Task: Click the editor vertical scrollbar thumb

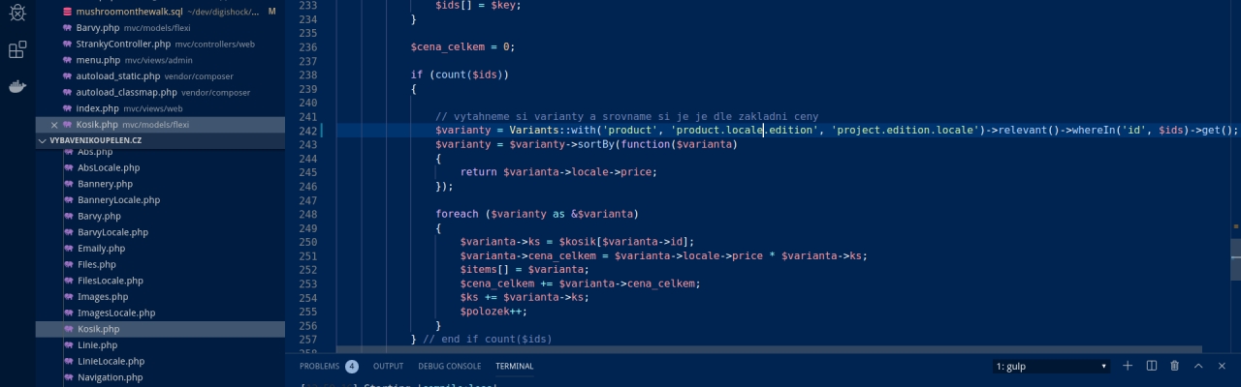Action: [x=1235, y=258]
